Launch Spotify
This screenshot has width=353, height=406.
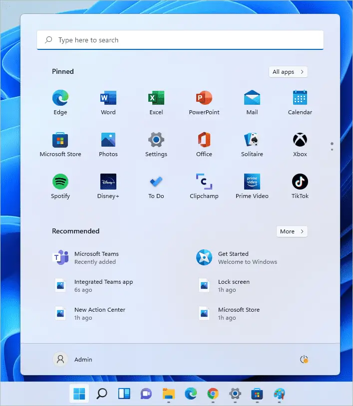tap(60, 186)
